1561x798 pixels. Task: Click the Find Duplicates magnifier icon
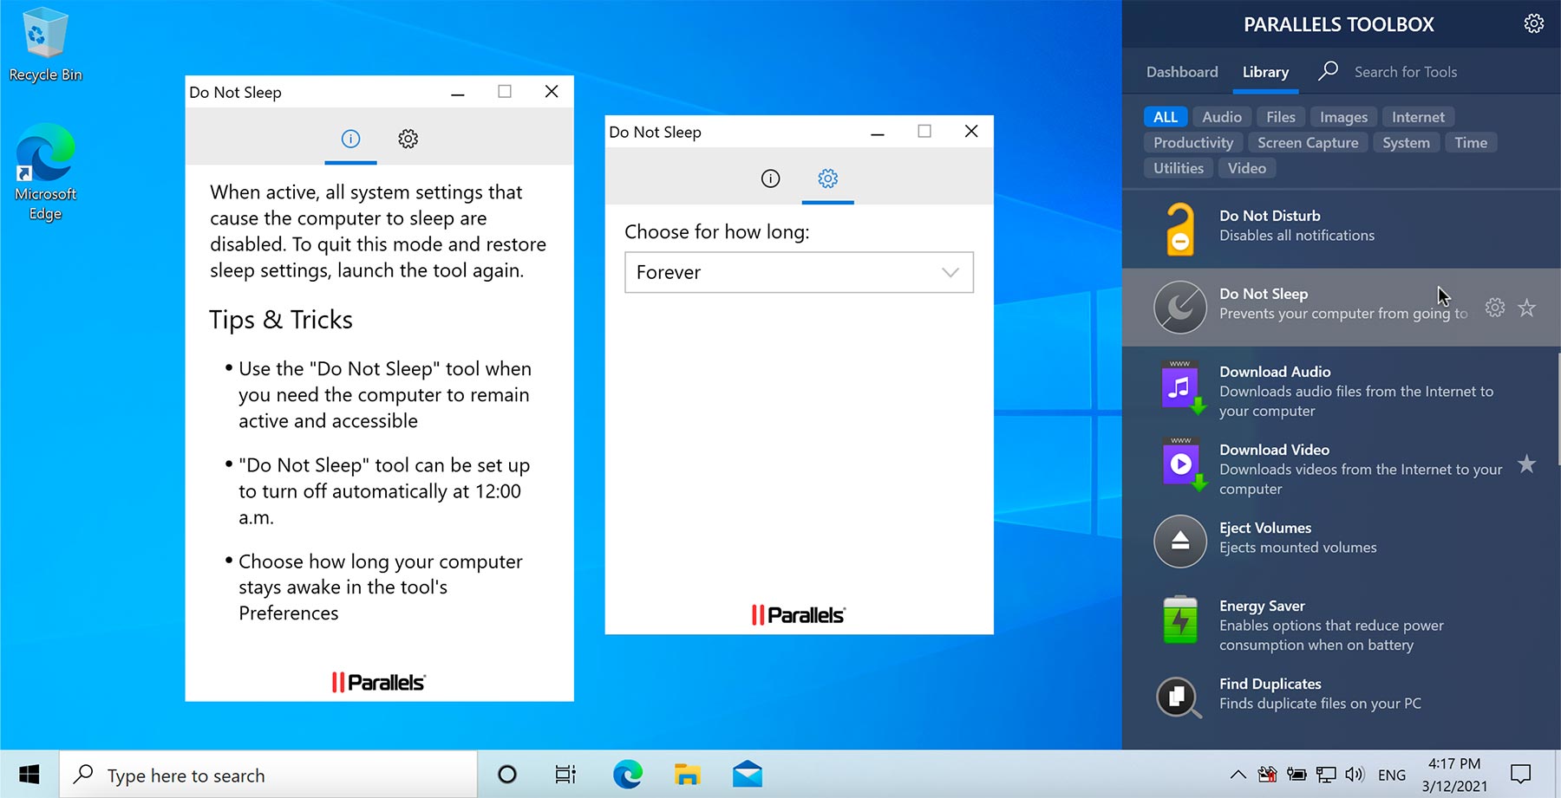click(1180, 697)
